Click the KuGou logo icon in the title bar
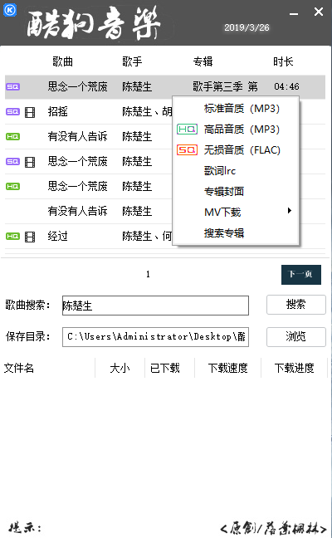 click(x=10, y=10)
